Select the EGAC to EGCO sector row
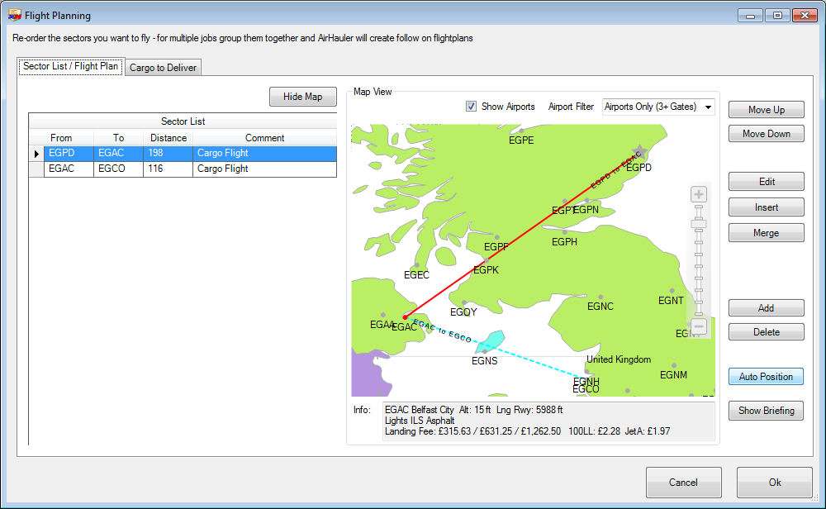Viewport: 826px width, 509px height. (x=190, y=169)
